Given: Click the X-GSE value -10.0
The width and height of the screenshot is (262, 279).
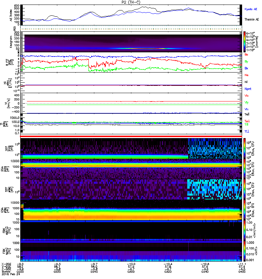Looking at the screenshot, I should click(x=131, y=264).
